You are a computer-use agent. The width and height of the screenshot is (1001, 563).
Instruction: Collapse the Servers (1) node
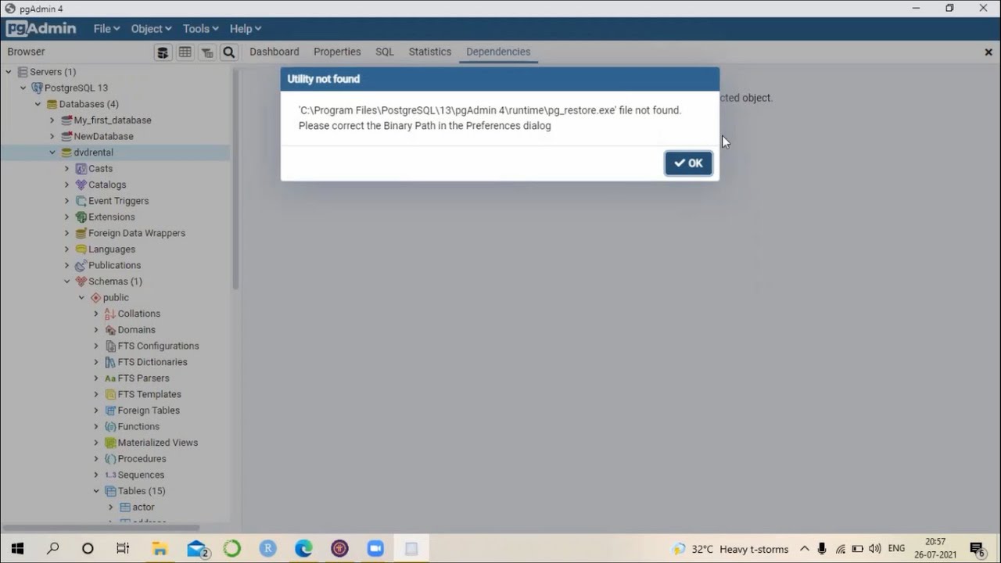[9, 72]
